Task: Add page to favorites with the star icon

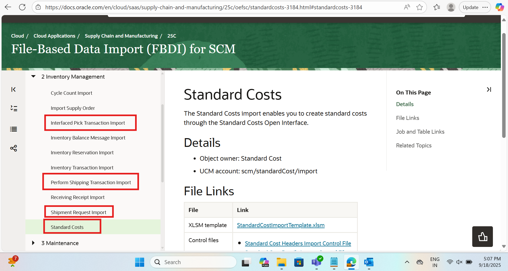Action: coord(420,7)
